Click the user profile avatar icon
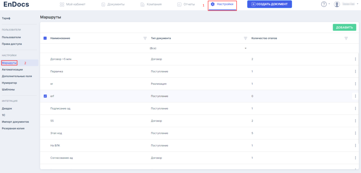The image size is (361, 173). 337,4
